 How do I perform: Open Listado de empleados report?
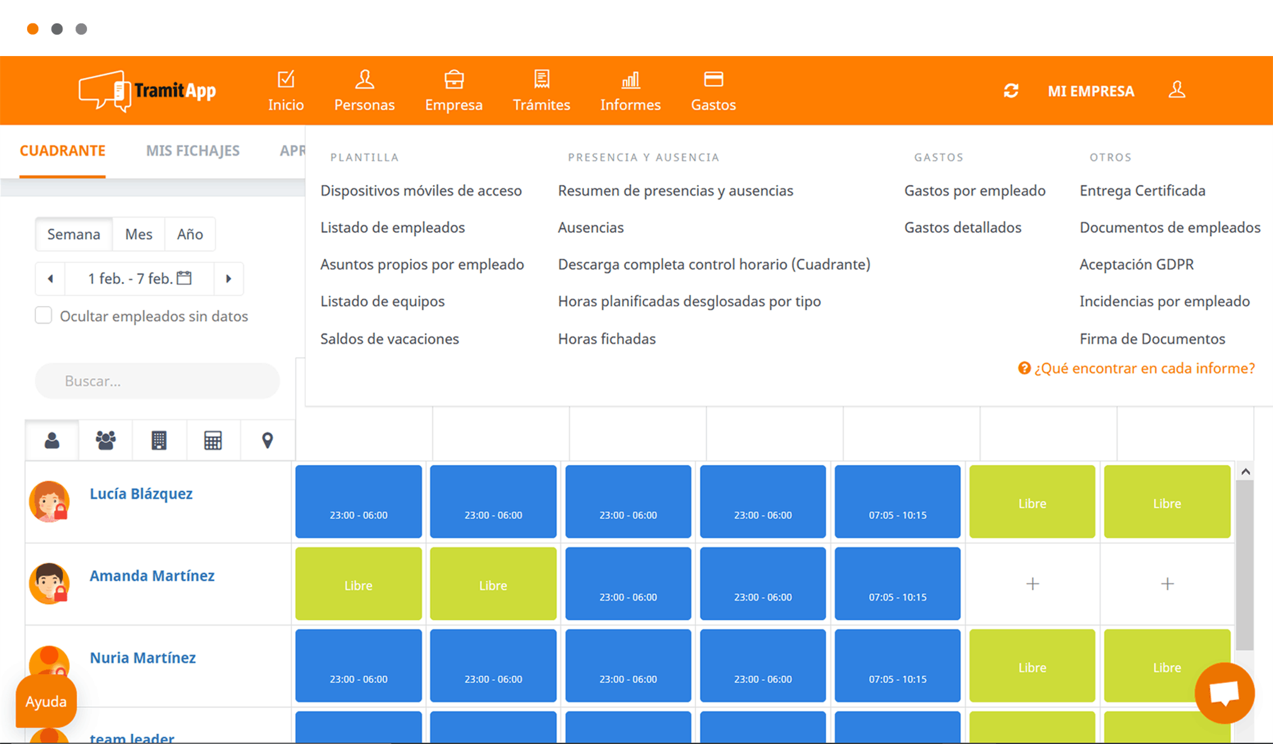pyautogui.click(x=393, y=227)
